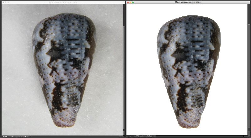Click the title bar text of right window
The width and height of the screenshot is (251, 138).
pyautogui.click(x=189, y=2)
